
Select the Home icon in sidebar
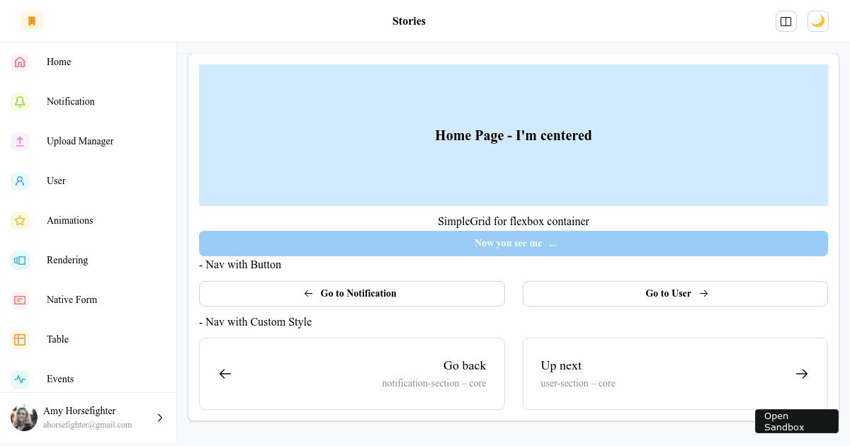(x=20, y=62)
